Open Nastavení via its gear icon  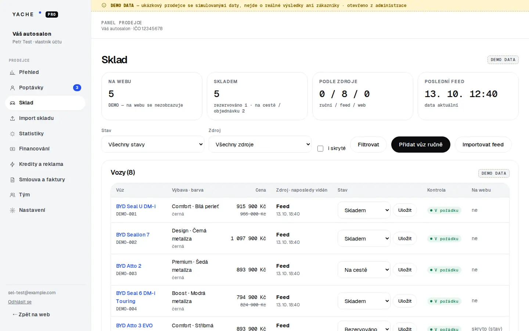tap(12, 210)
